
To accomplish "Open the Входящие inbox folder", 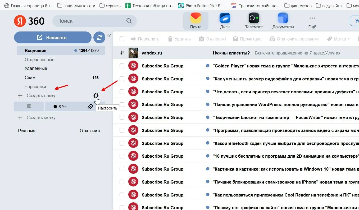I will coord(61,51).
